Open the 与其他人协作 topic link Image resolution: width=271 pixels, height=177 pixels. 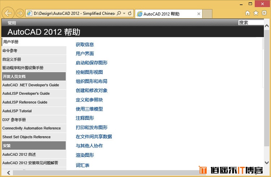click(89, 146)
